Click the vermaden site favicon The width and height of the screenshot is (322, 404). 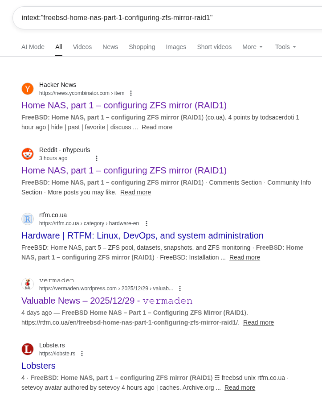(28, 284)
